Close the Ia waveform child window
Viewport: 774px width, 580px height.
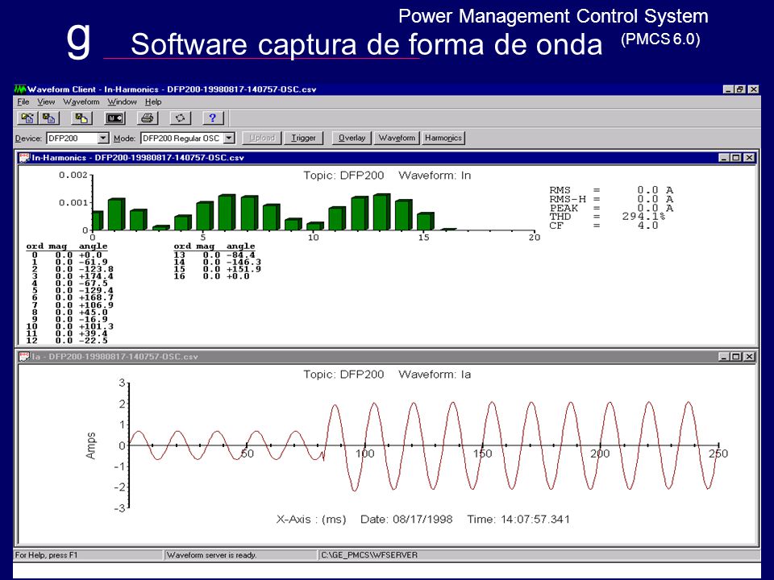(749, 357)
